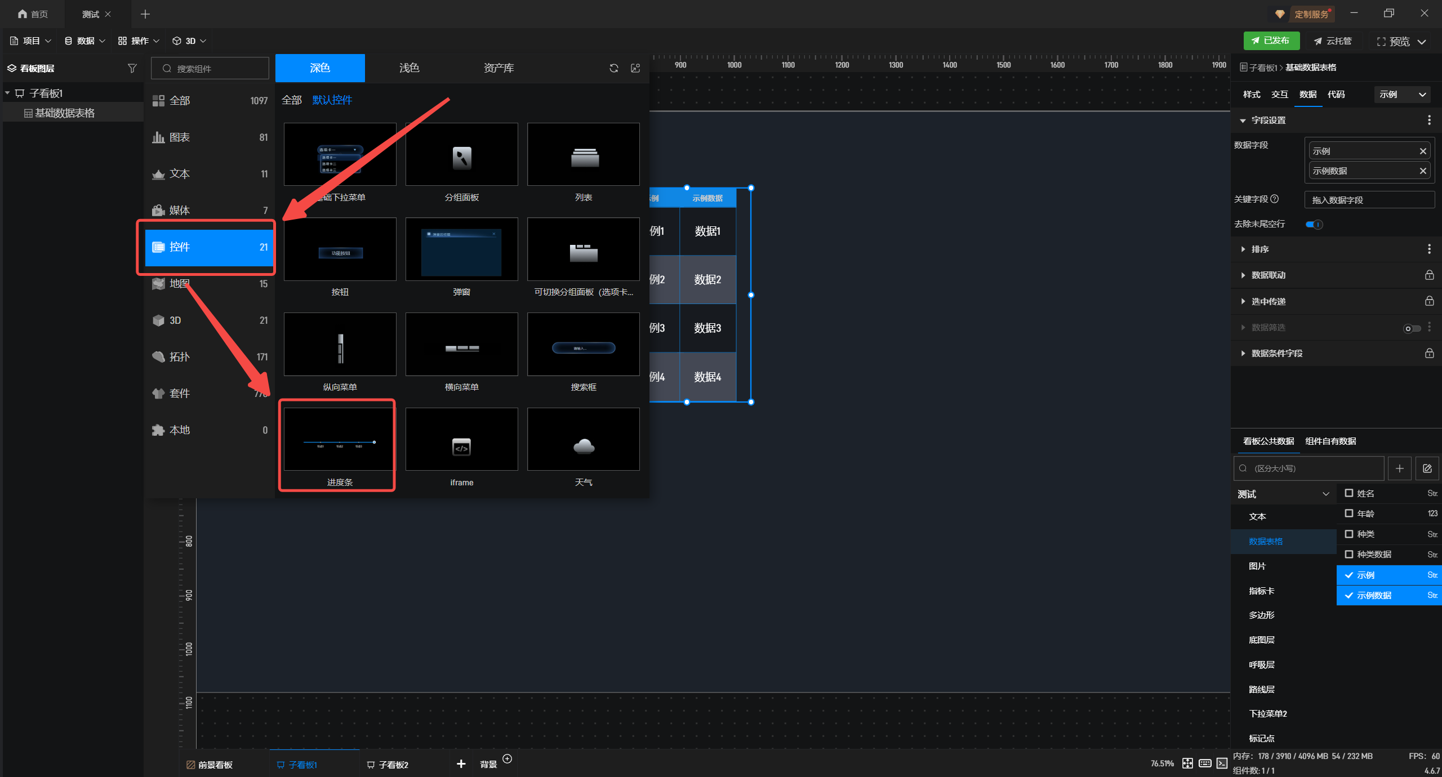Click the edit data pencil icon
Screen dimensions: 1442x777
(x=1427, y=468)
